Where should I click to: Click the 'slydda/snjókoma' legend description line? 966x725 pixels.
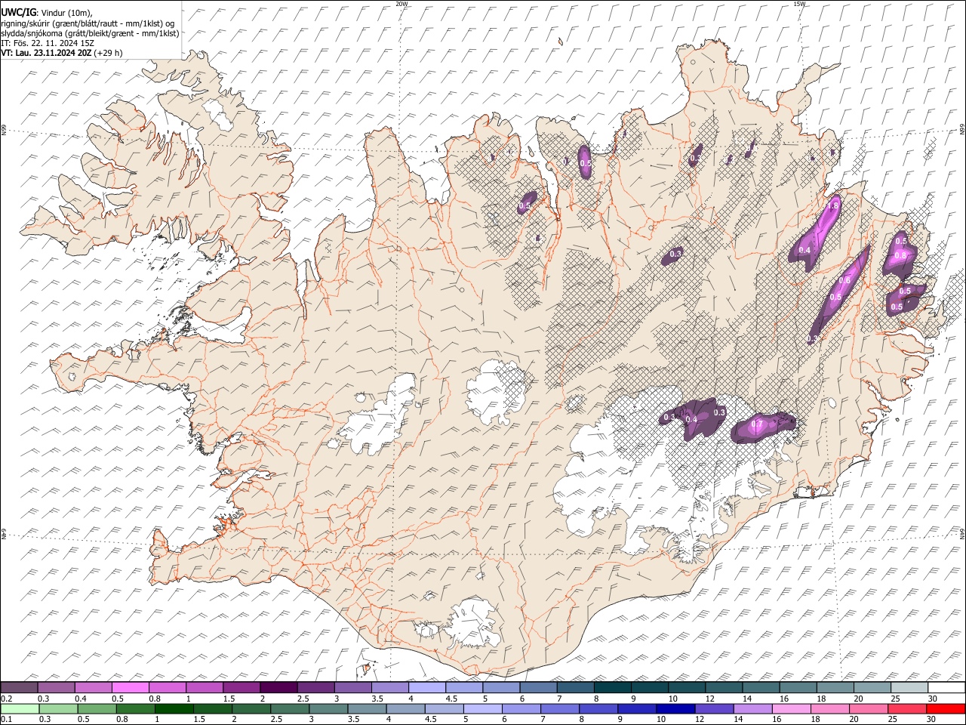click(90, 33)
